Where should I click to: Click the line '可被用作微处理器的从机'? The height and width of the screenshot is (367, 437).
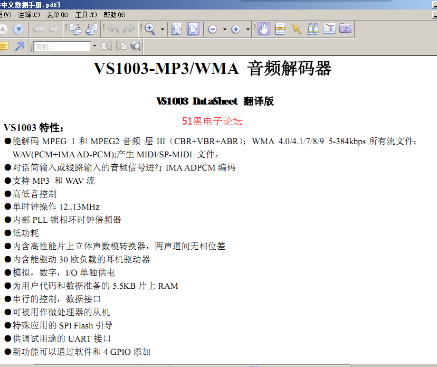61,312
